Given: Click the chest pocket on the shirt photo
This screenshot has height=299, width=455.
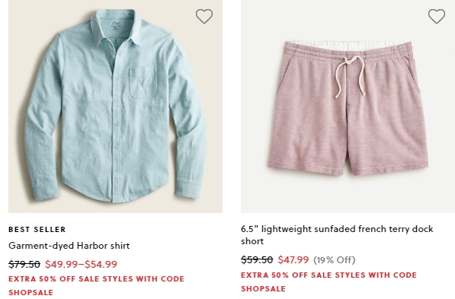Looking at the screenshot, I should (142, 82).
